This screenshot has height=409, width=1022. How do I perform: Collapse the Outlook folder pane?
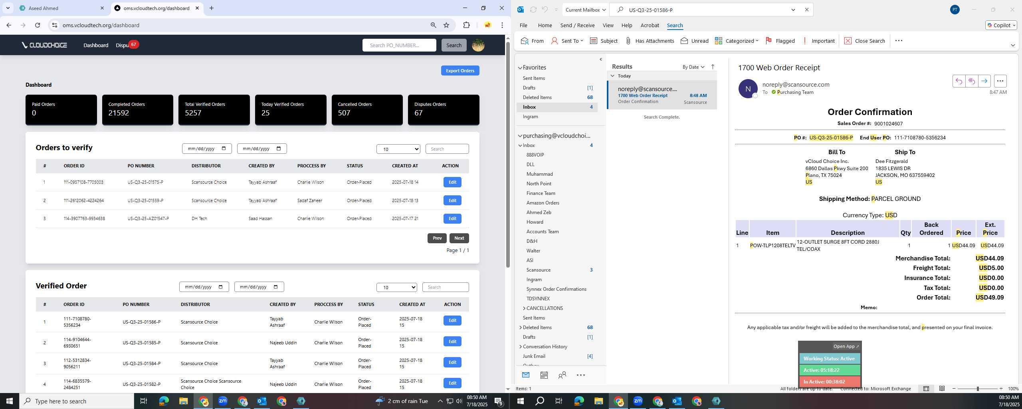[x=601, y=60]
